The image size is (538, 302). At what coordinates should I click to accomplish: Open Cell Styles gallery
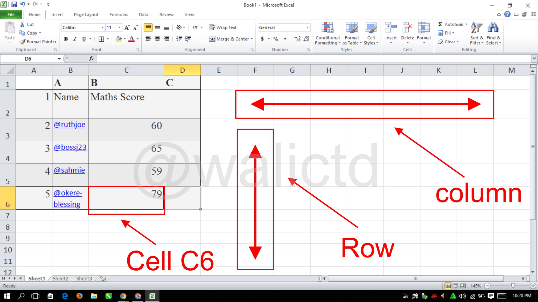371,33
